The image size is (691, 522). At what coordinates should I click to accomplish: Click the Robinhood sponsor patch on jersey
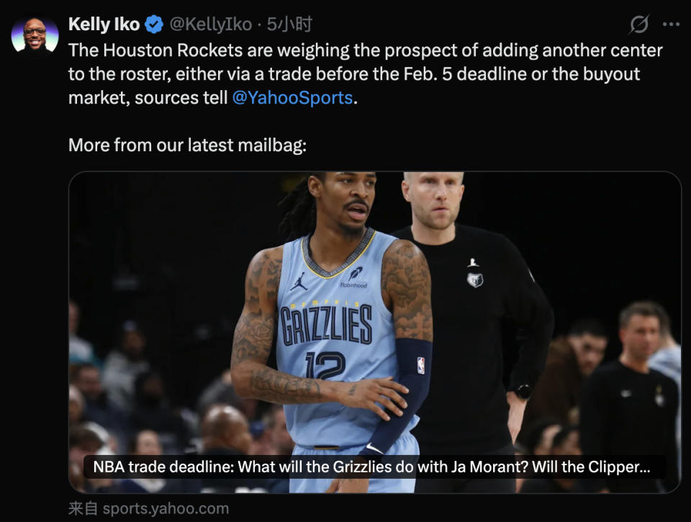354,277
